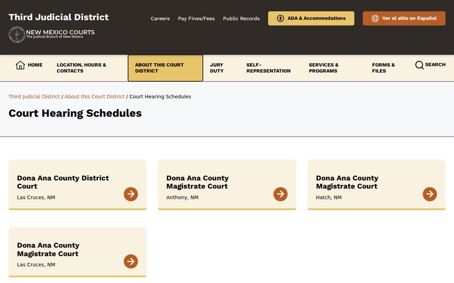Image resolution: width=454 pixels, height=283 pixels.
Task: Open Dona Ana County District Court title link
Action: [x=63, y=182]
